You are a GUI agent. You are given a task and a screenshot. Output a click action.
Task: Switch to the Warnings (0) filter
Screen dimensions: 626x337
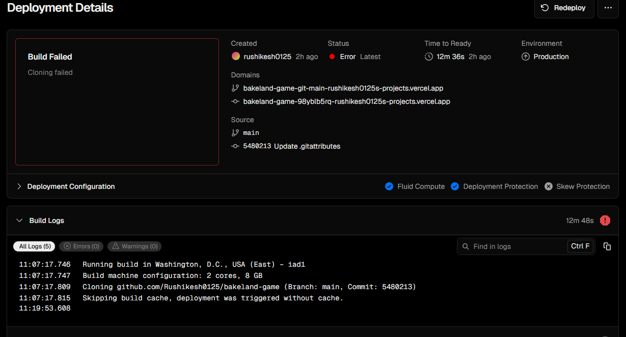coord(134,246)
